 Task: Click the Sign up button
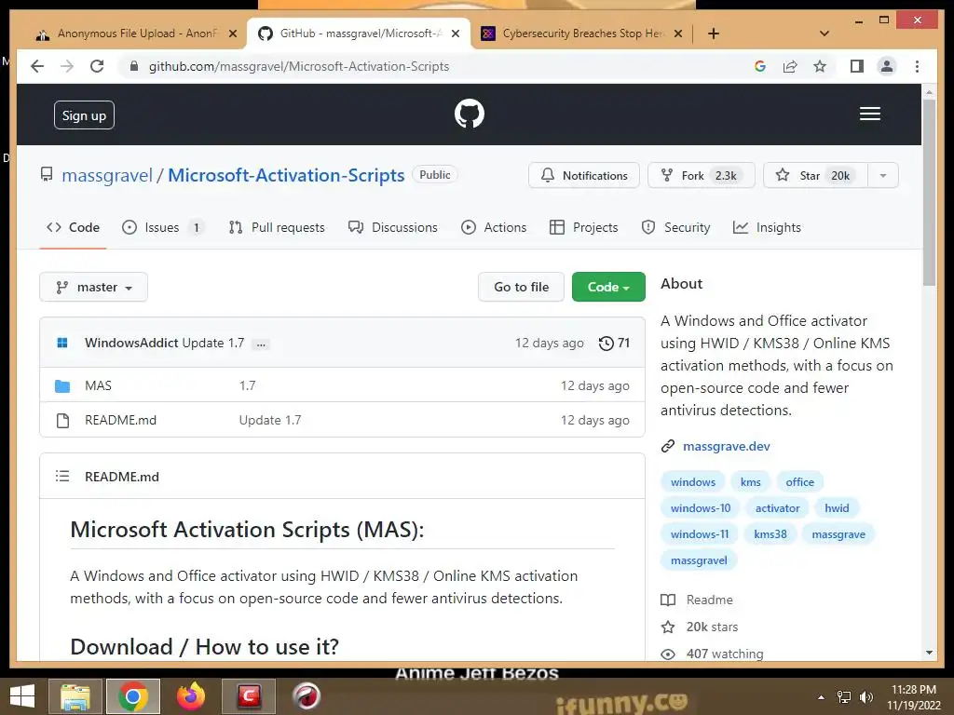(84, 115)
